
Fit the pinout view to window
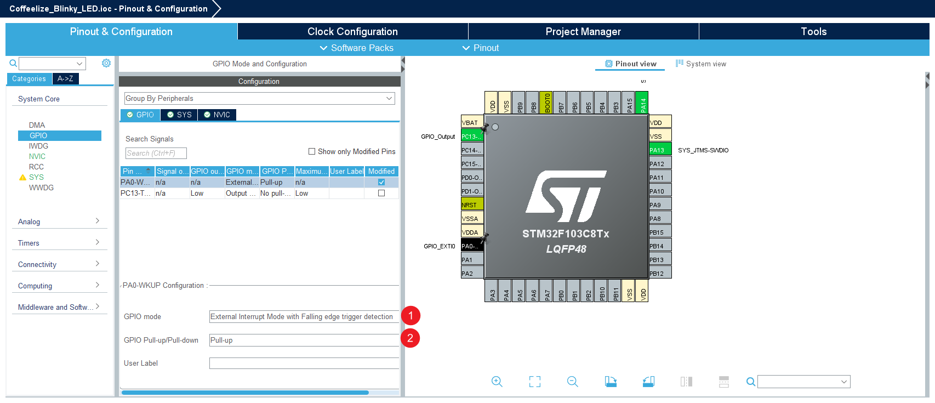(x=534, y=382)
